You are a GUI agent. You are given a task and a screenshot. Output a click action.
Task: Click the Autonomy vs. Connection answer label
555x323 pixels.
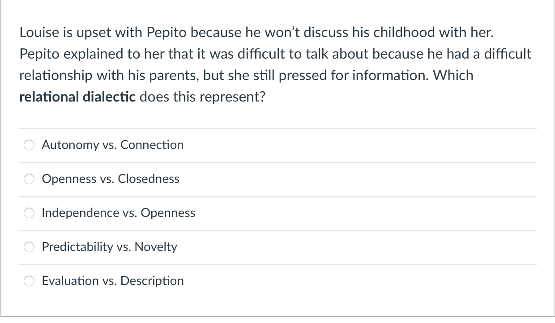tap(112, 145)
